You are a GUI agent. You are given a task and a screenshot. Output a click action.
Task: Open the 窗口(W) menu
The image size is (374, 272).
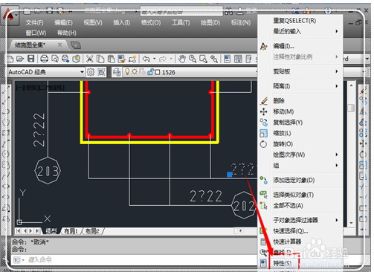[36, 33]
